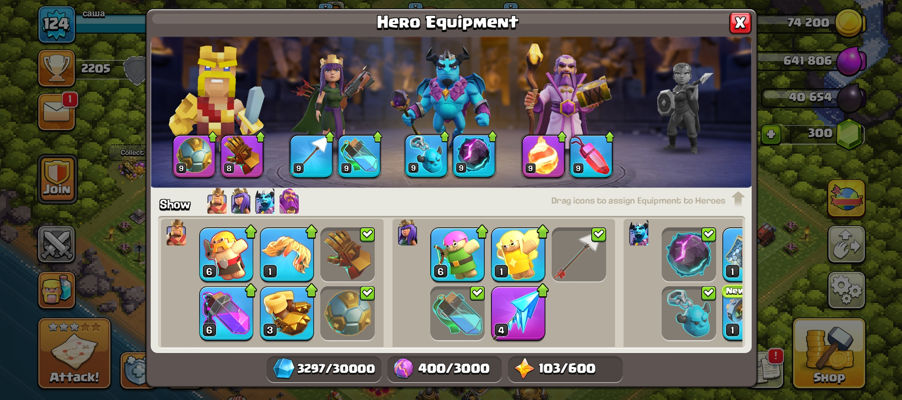This screenshot has width=902, height=400.
Task: Open the Shop button
Action: tap(829, 354)
